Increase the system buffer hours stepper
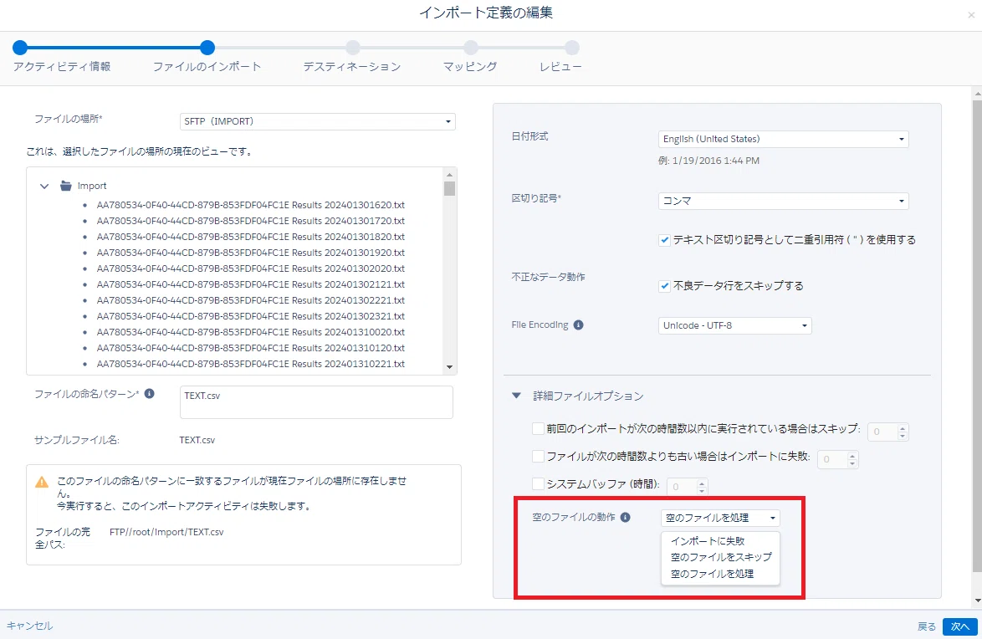The image size is (982, 639). 702,483
